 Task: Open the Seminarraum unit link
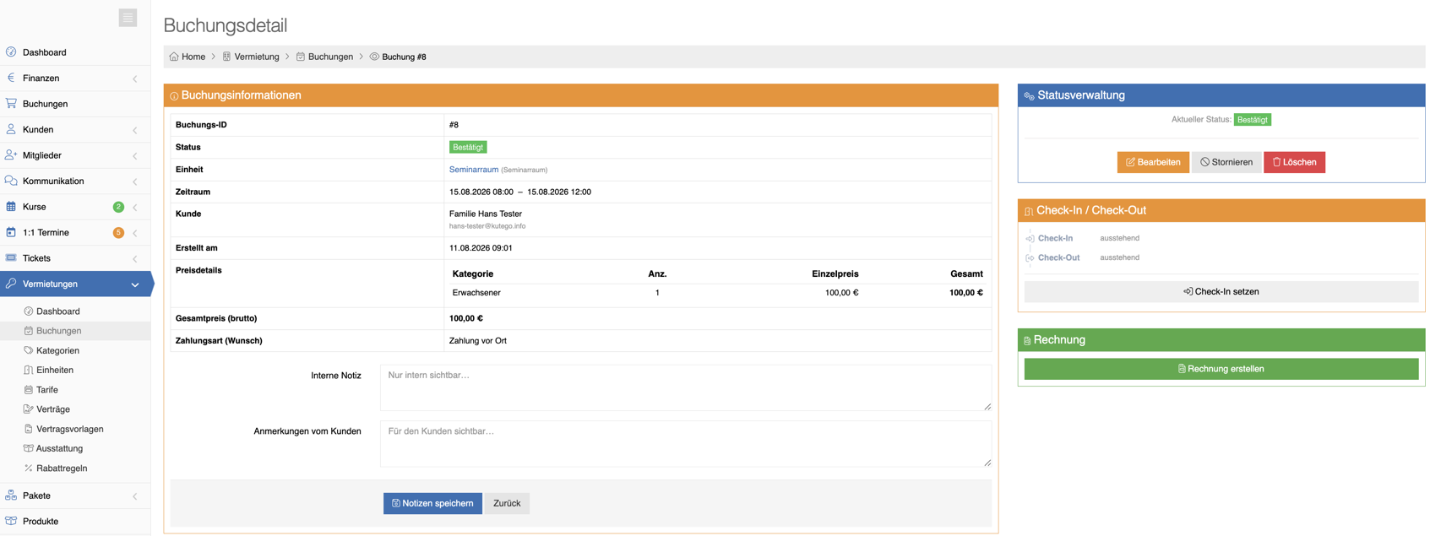[x=474, y=170]
